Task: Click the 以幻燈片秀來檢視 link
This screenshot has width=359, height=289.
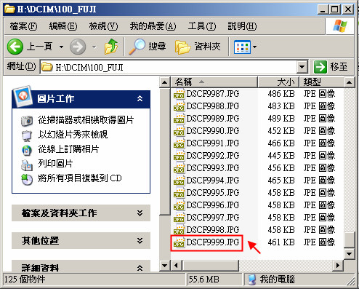Action: (x=73, y=135)
